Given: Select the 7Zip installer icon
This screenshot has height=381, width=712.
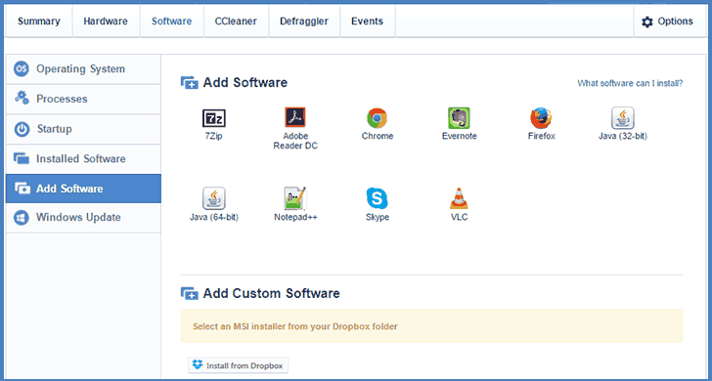Looking at the screenshot, I should point(214,118).
